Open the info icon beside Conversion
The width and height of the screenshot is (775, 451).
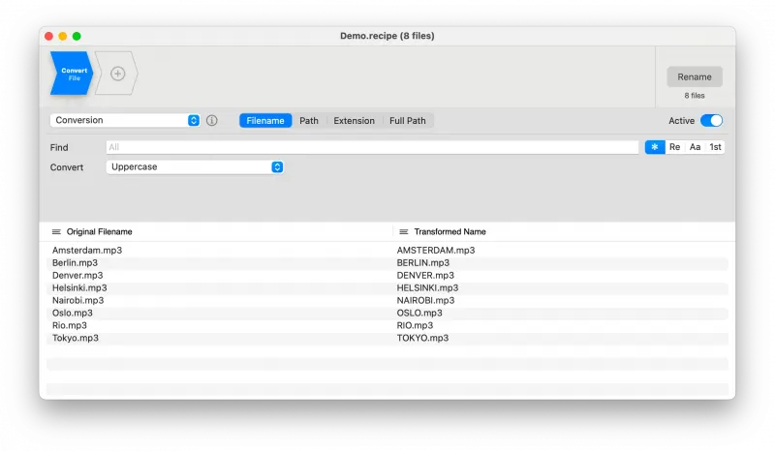(211, 121)
